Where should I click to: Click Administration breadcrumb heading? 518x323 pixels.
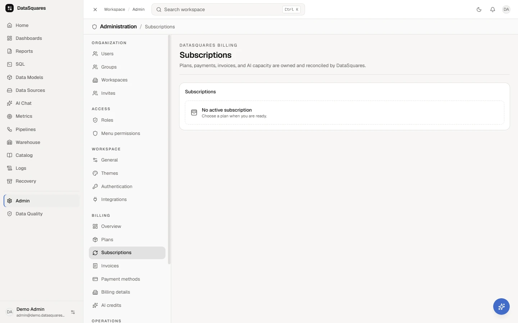click(x=118, y=27)
